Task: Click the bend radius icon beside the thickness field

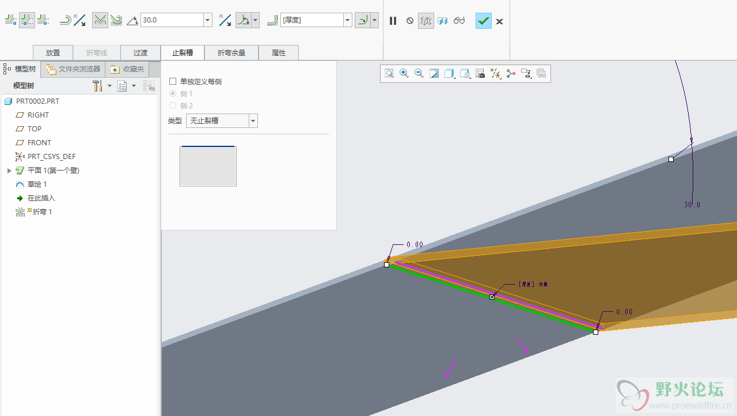Action: [272, 20]
